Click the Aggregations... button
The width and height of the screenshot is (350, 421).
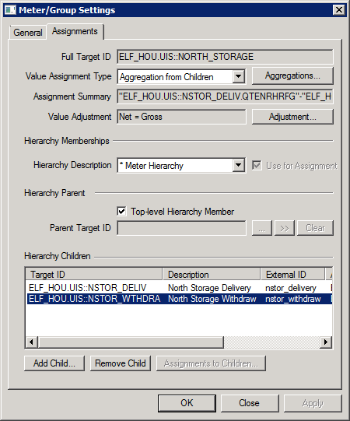pyautogui.click(x=292, y=76)
